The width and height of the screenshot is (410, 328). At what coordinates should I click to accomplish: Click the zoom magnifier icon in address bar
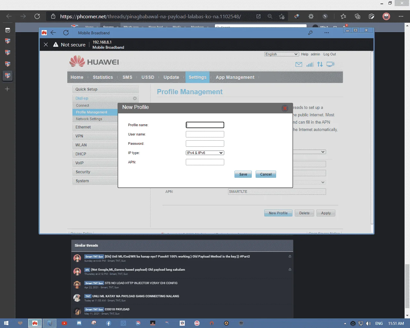[270, 16]
